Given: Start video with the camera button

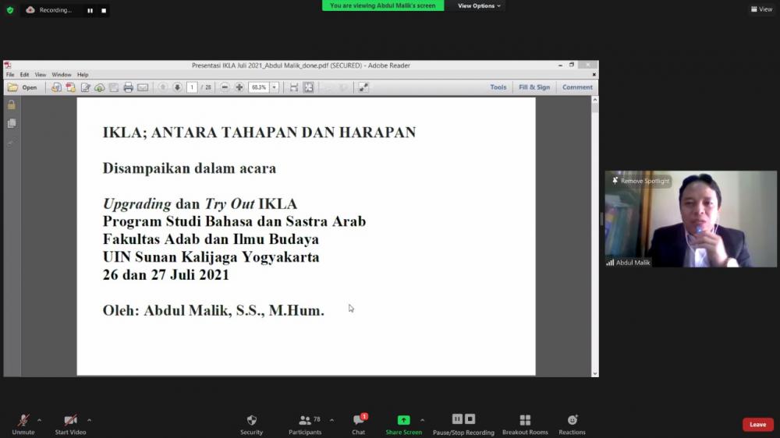Looking at the screenshot, I should point(70,423).
